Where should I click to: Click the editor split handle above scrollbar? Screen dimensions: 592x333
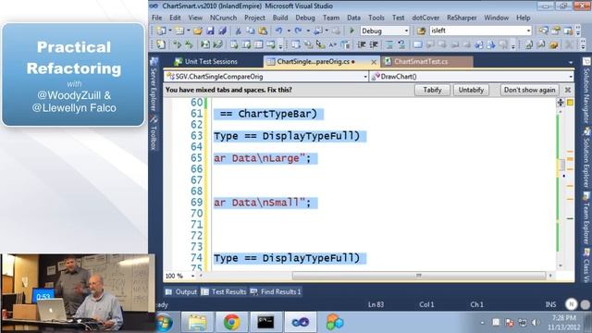(561, 103)
